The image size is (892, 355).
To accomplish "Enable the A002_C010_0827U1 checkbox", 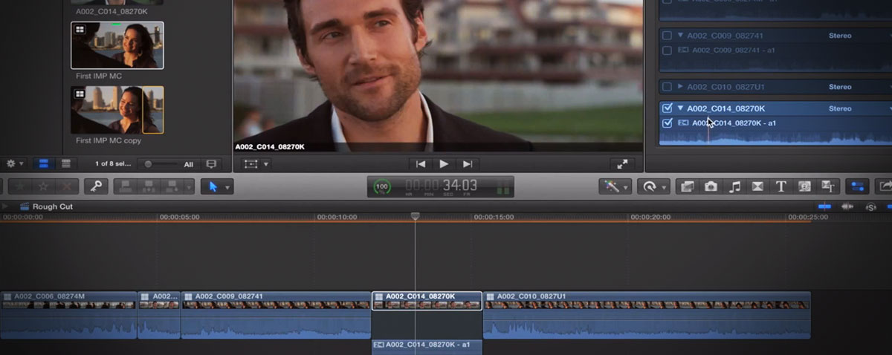I will (x=667, y=87).
